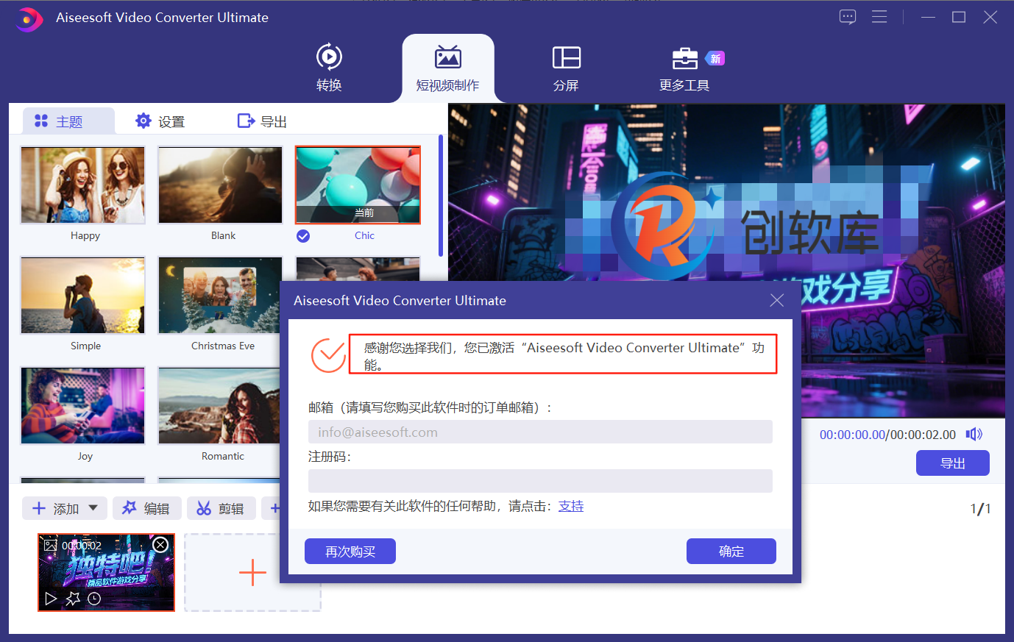1014x642 pixels.
Task: Confirm the dialog with 确定
Action: [x=731, y=552]
